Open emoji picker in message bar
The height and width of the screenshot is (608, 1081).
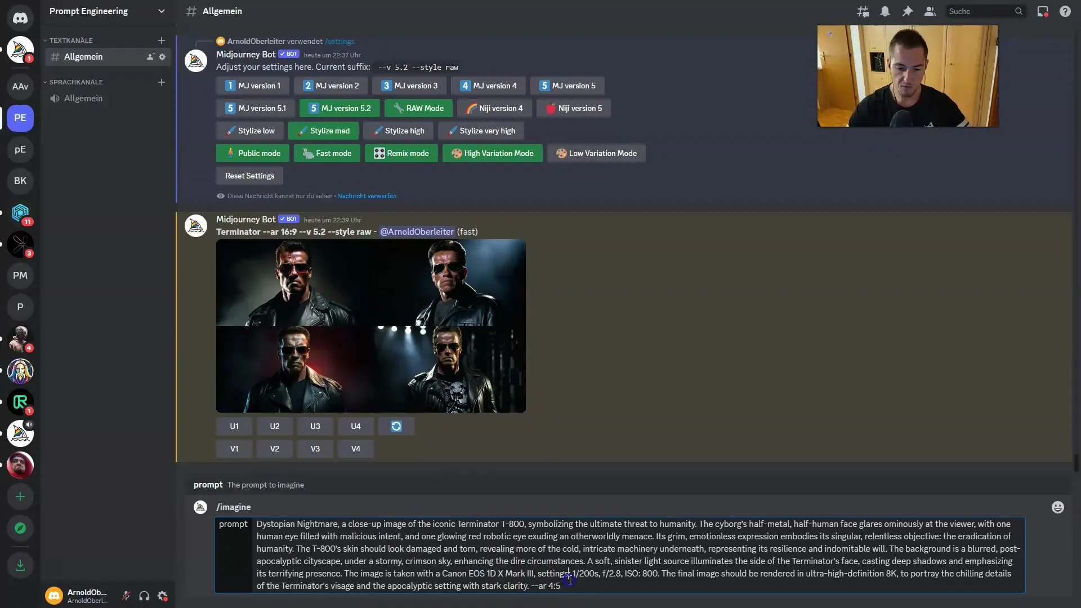pos(1058,507)
